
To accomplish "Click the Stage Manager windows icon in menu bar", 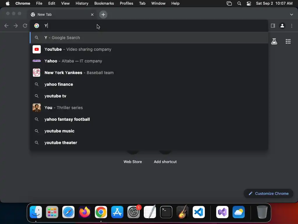I will tap(229, 3).
